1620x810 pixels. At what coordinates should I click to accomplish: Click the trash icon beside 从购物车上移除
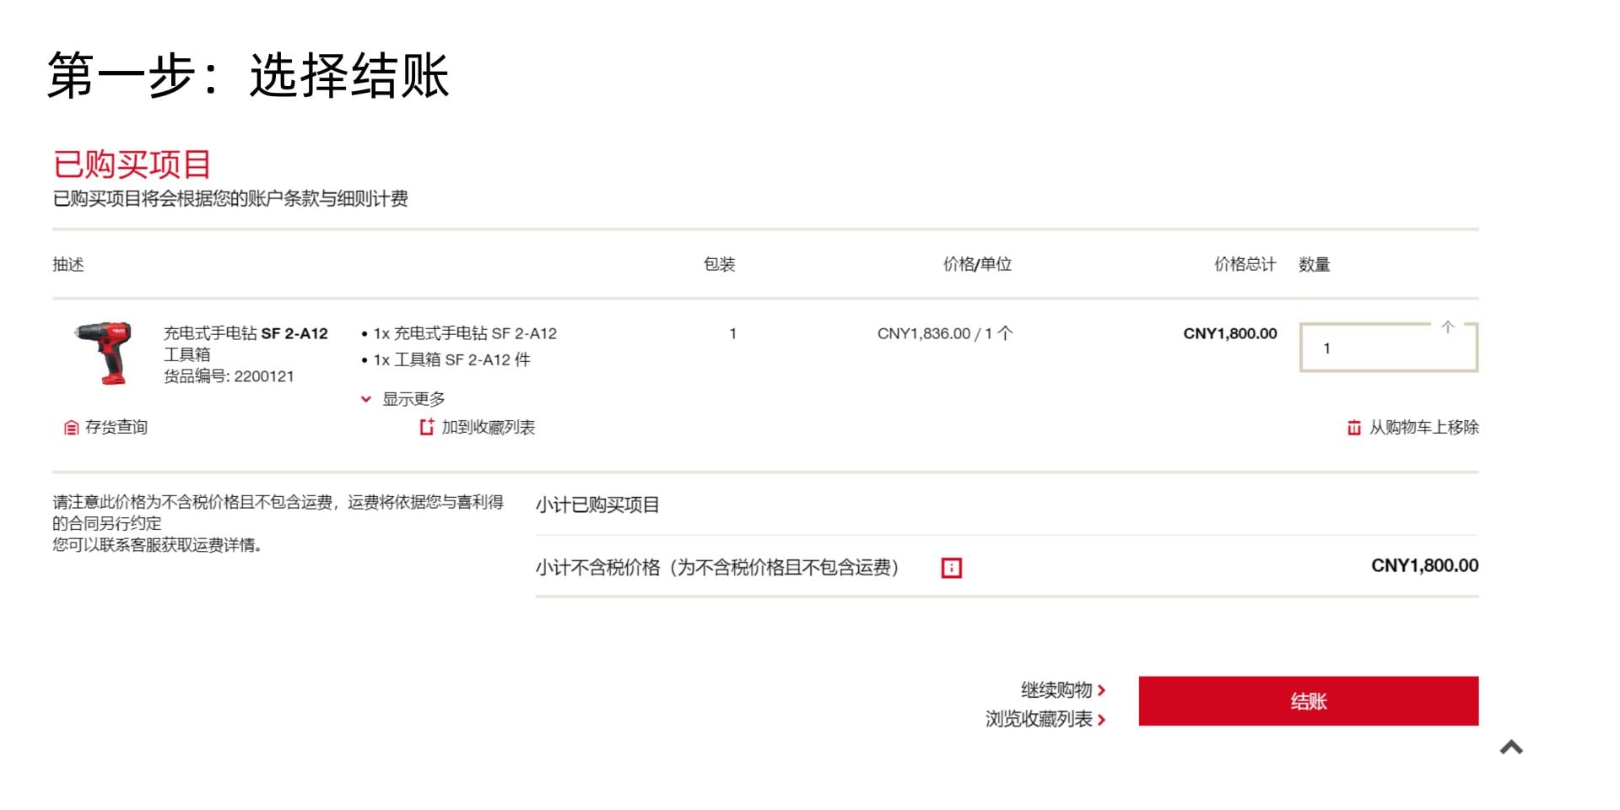1353,428
